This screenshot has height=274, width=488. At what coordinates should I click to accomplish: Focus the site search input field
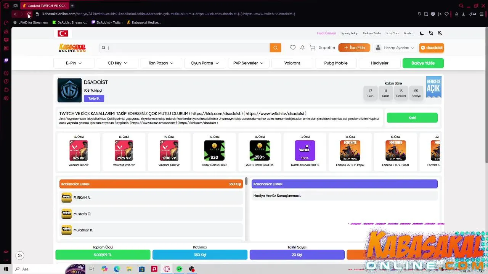tap(185, 48)
